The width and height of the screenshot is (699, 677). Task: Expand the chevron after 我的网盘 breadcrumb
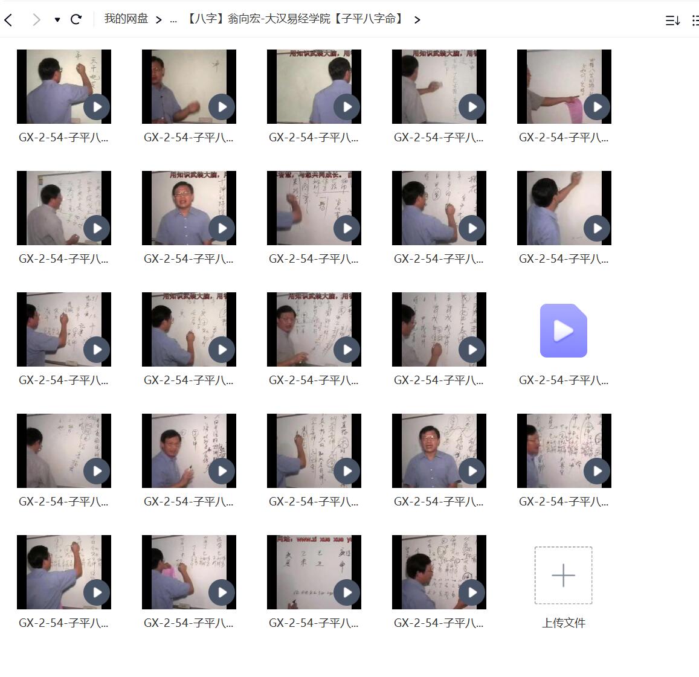pyautogui.click(x=158, y=19)
